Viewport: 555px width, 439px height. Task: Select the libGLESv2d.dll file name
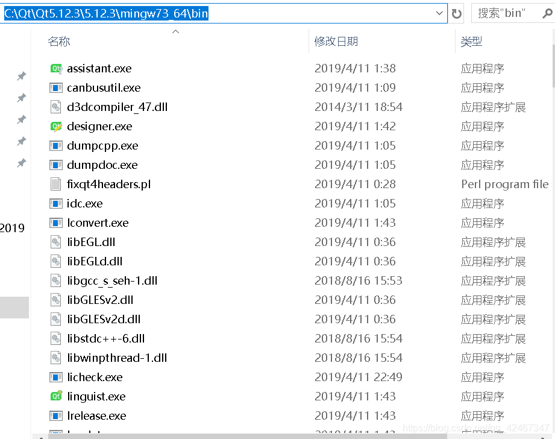tap(104, 319)
